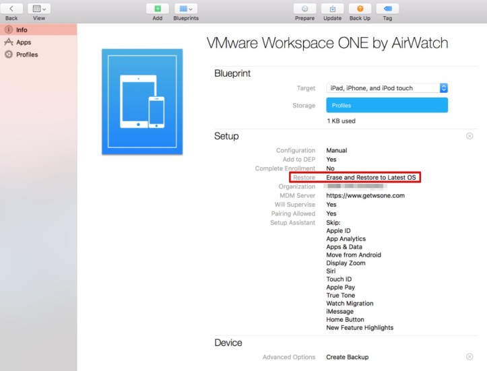
Task: Click the Touch ID skip item
Action: point(339,279)
